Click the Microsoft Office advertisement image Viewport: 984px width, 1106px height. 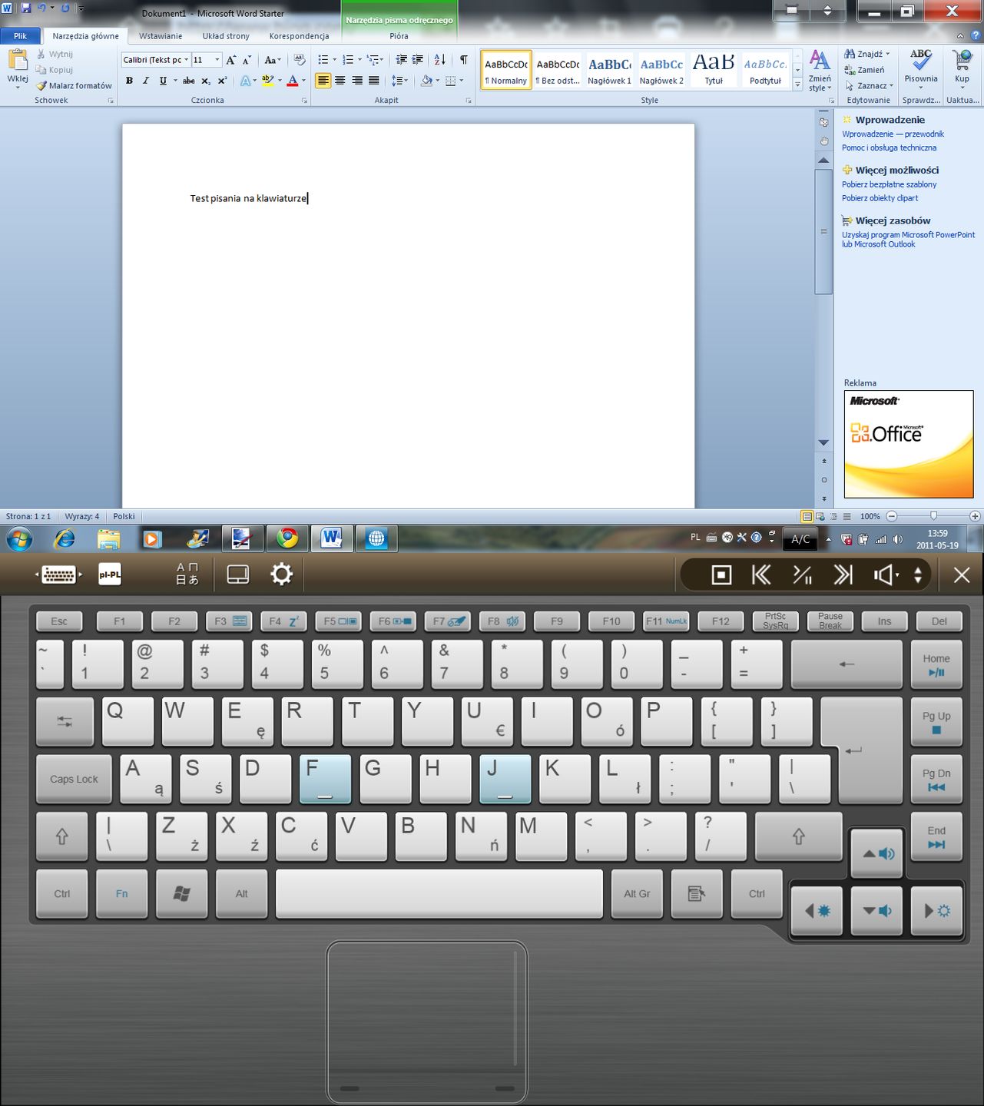point(909,444)
